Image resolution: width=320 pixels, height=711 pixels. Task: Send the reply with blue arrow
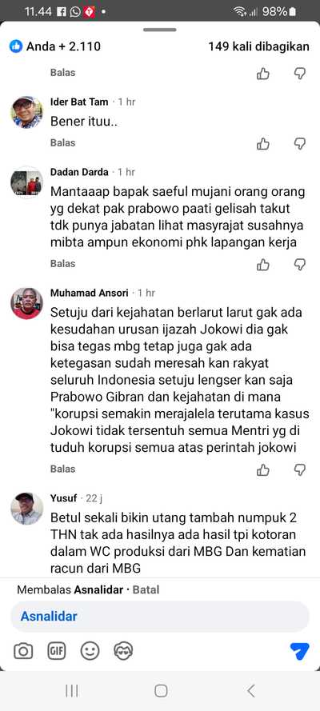[x=300, y=651]
